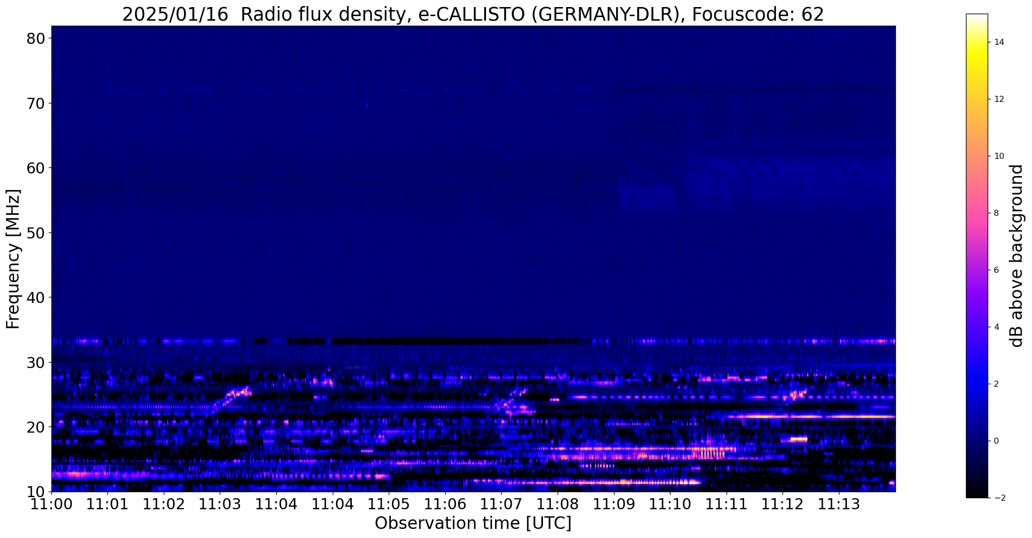The image size is (1032, 538).
Task: Click the colorbar near the 14 dB mark
Action: 977,42
